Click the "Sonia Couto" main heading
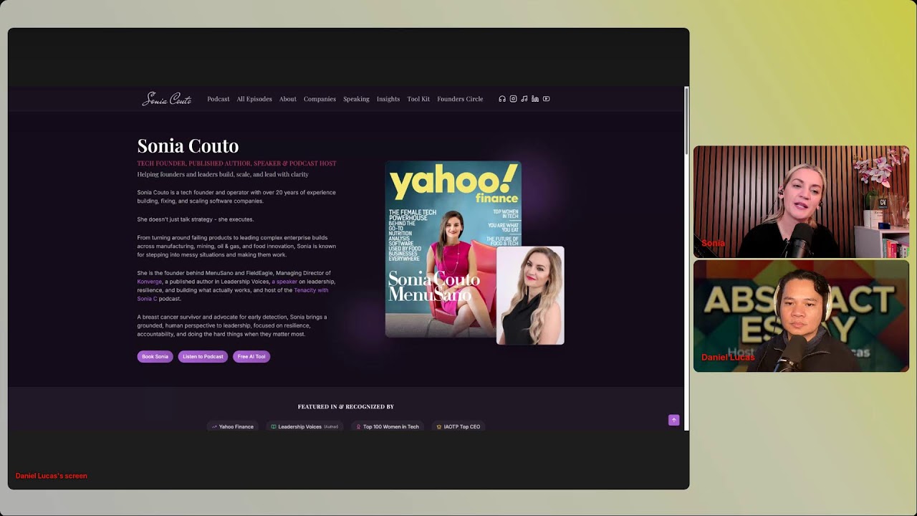This screenshot has height=516, width=917. (x=188, y=145)
